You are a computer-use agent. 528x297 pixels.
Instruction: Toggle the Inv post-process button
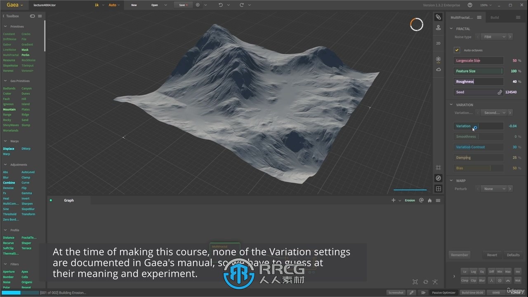point(518,271)
